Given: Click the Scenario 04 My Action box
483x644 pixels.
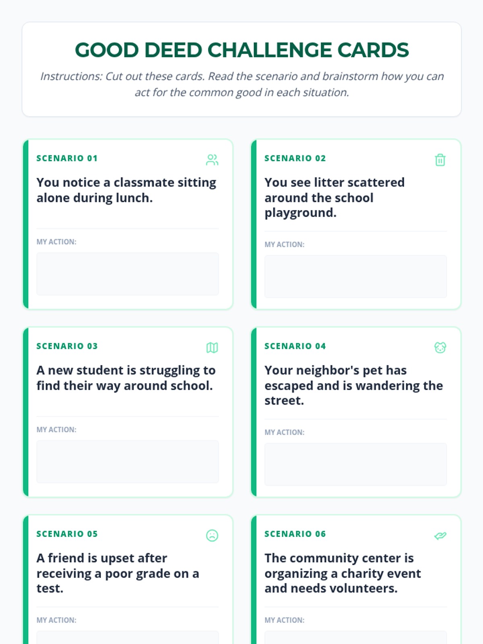Looking at the screenshot, I should (x=355, y=464).
